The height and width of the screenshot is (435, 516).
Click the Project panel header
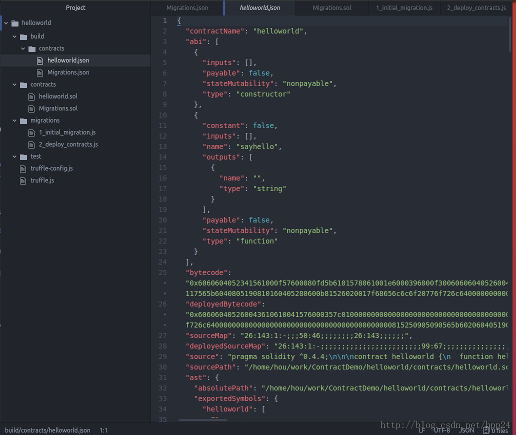75,8
